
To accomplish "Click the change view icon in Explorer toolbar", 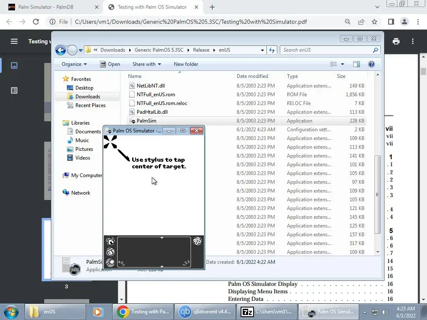I will coord(334,64).
